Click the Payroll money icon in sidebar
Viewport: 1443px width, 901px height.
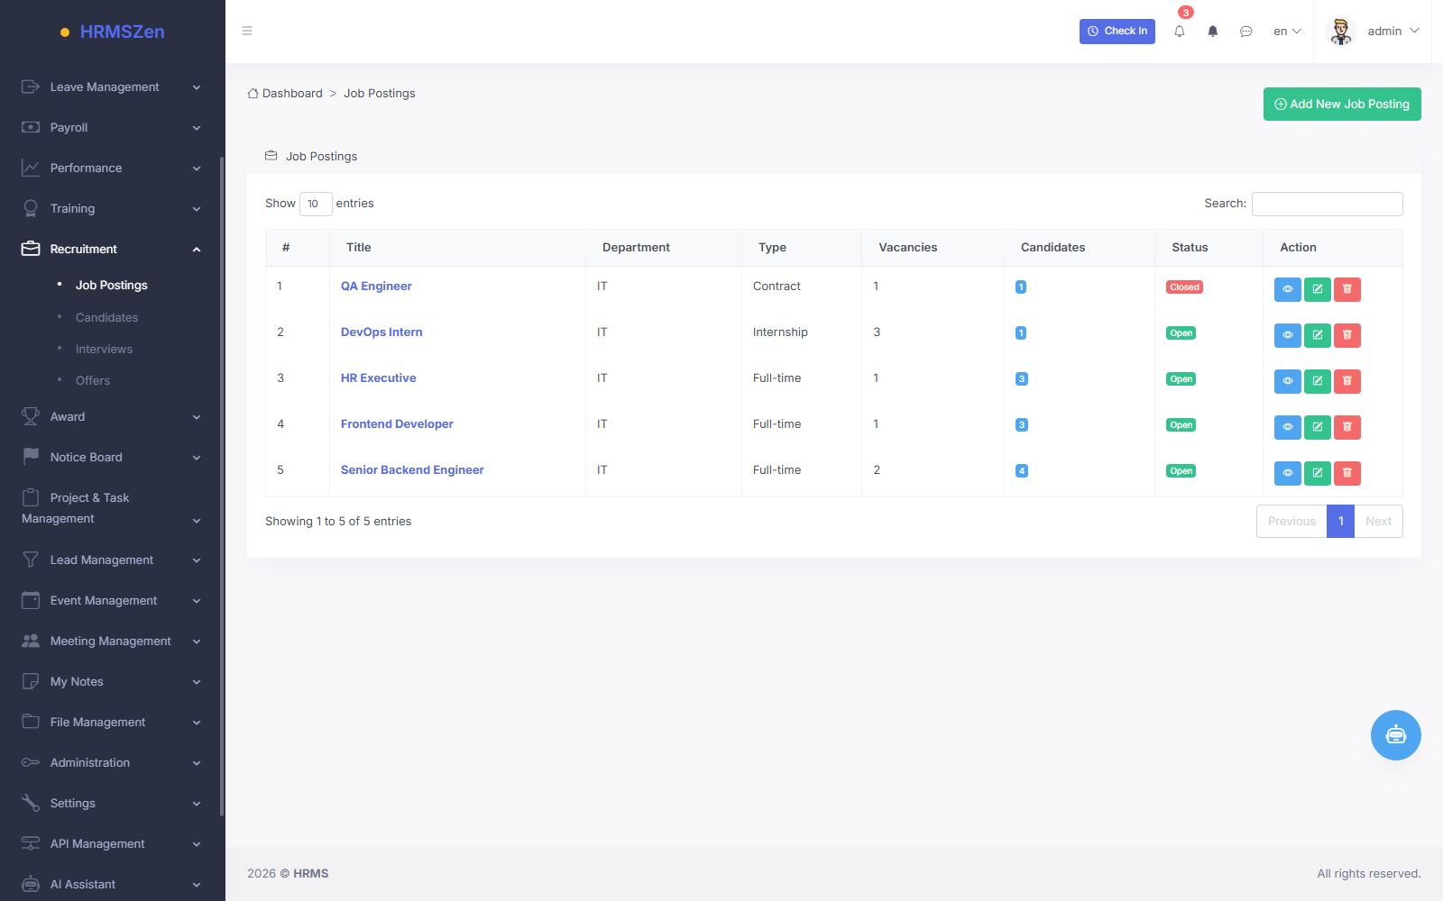[x=31, y=127]
